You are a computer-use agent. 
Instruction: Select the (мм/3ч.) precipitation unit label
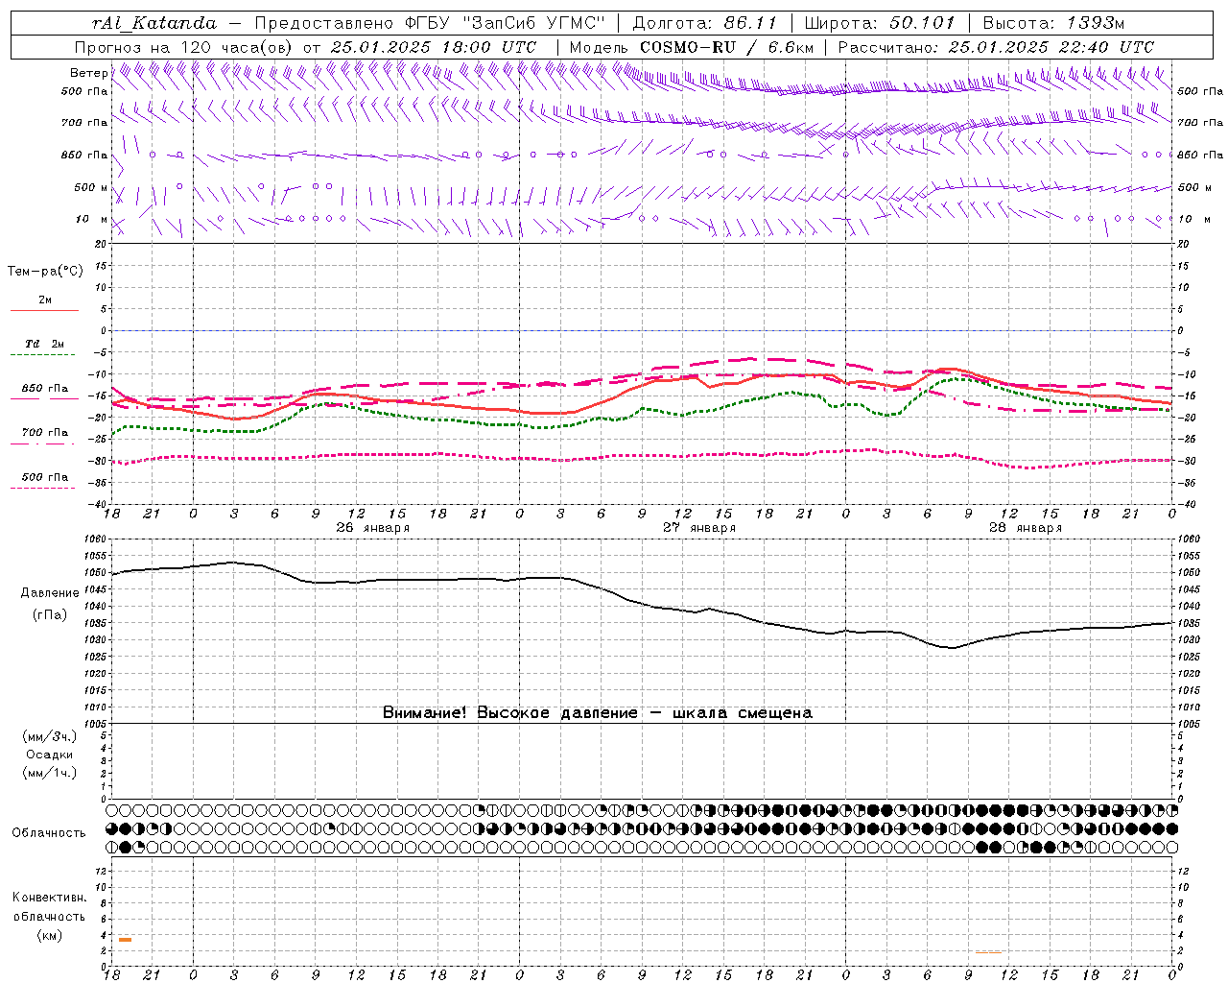point(49,737)
